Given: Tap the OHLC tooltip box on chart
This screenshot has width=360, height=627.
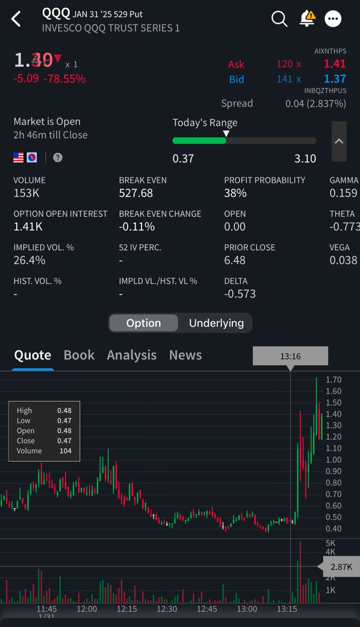Looking at the screenshot, I should [x=44, y=431].
